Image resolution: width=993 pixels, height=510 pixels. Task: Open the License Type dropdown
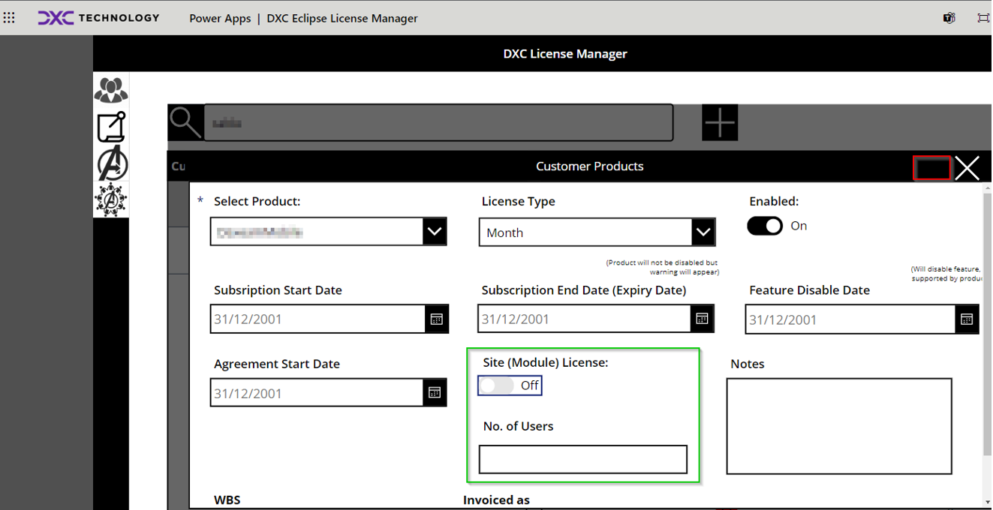tap(702, 232)
